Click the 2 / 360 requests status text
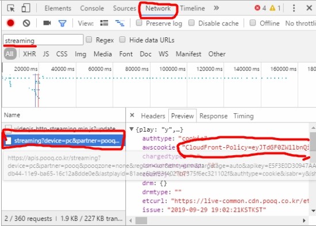Image resolution: width=316 pixels, height=226 pixels. pos(28,219)
